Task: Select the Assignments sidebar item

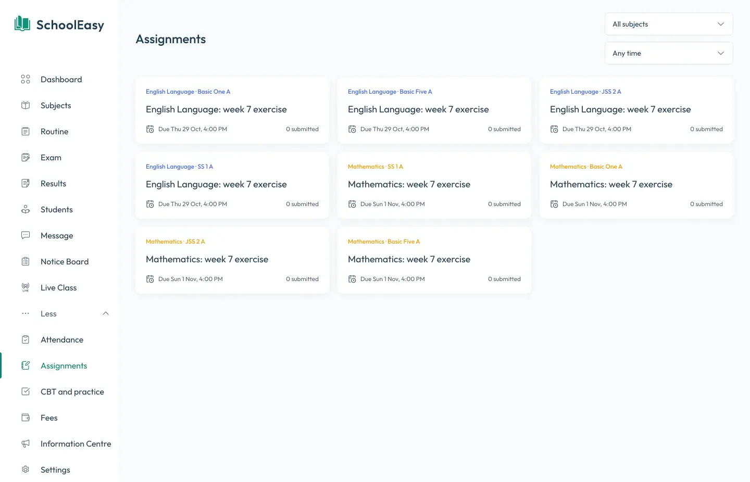Action: [x=64, y=365]
